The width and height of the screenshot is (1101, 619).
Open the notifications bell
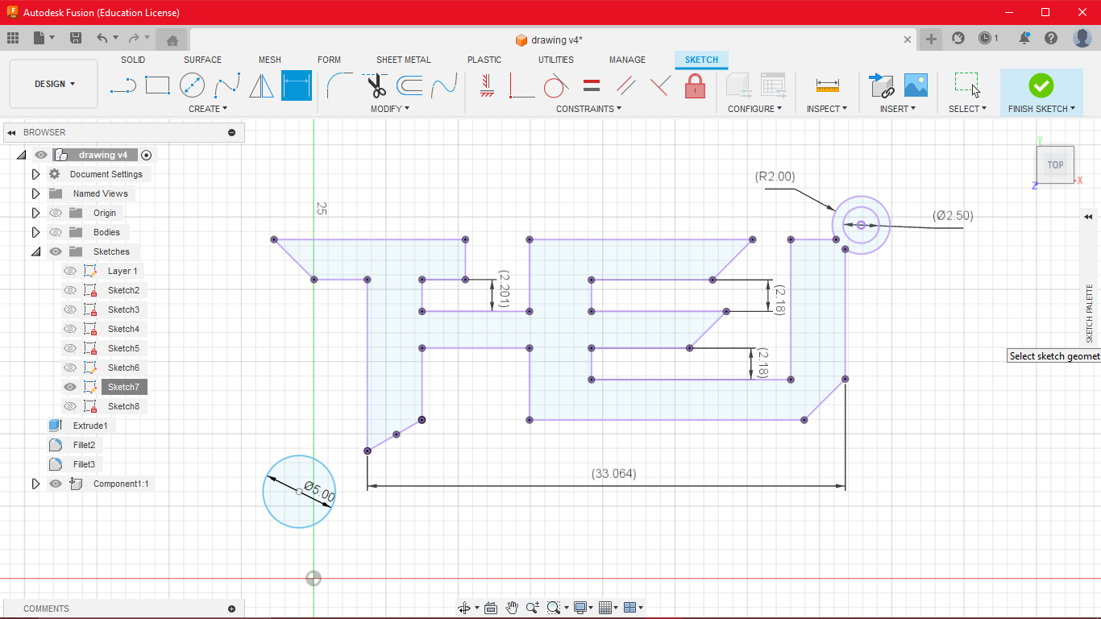click(x=1024, y=38)
